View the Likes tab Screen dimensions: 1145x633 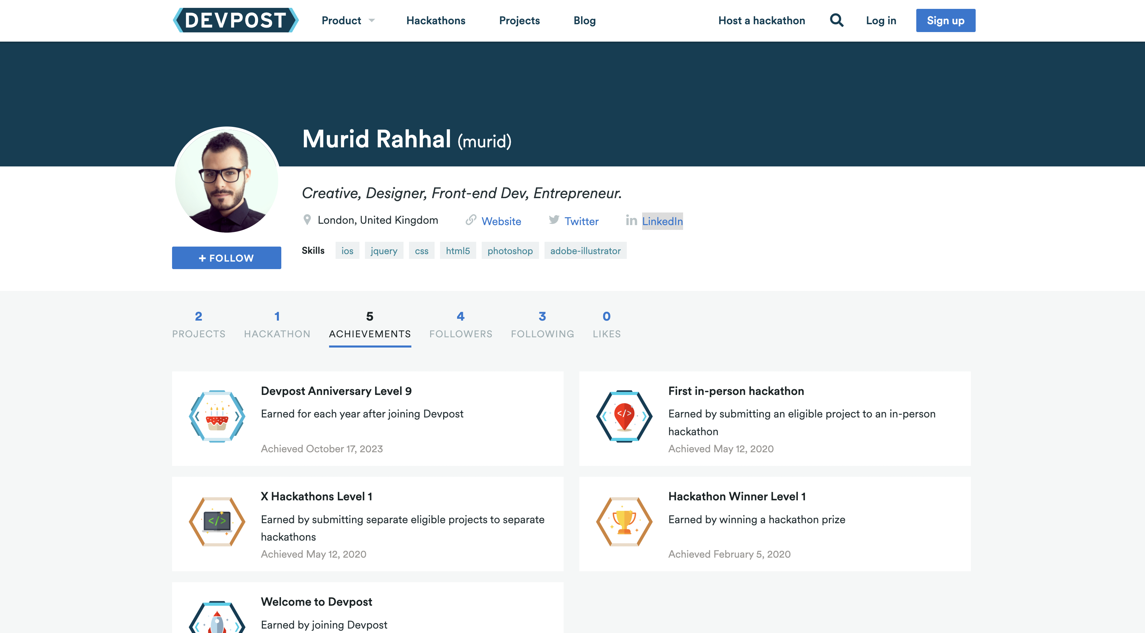[x=606, y=325]
